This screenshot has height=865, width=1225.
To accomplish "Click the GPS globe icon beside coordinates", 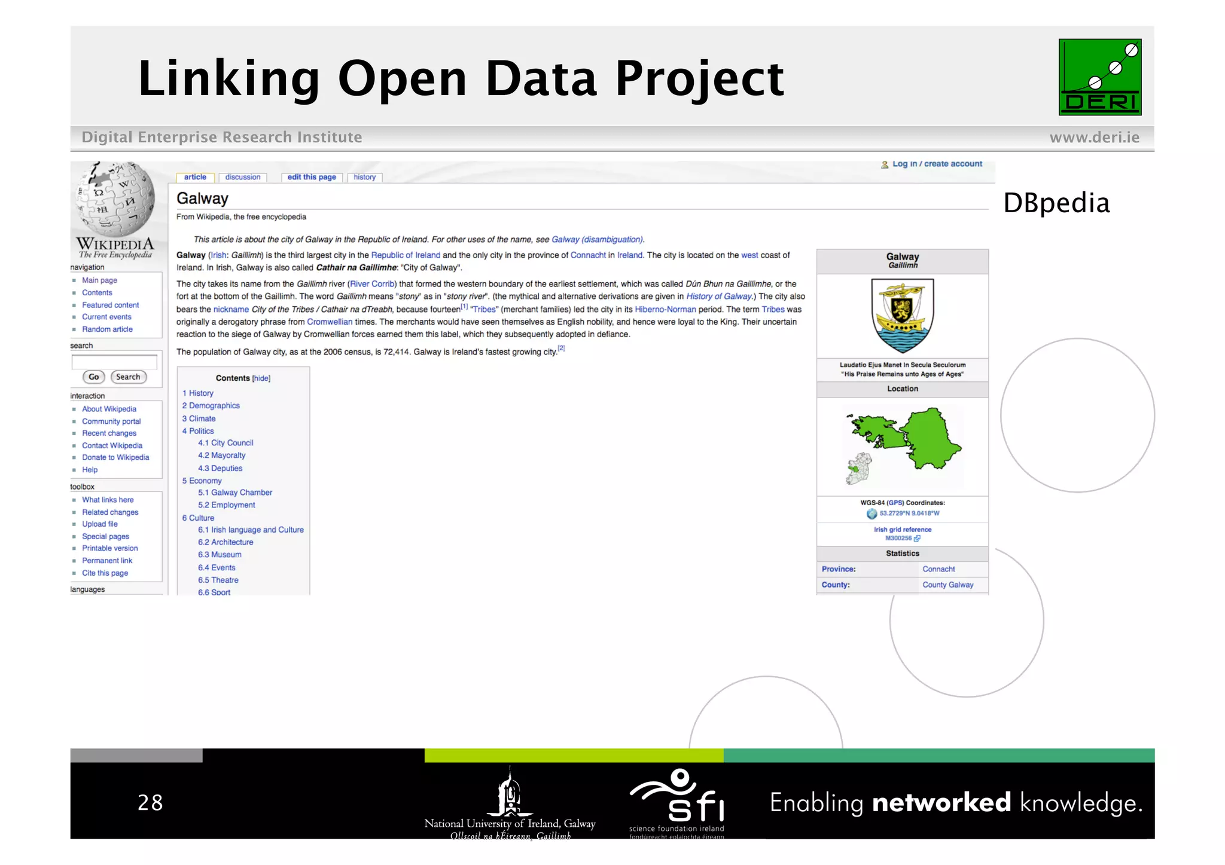I will [872, 514].
